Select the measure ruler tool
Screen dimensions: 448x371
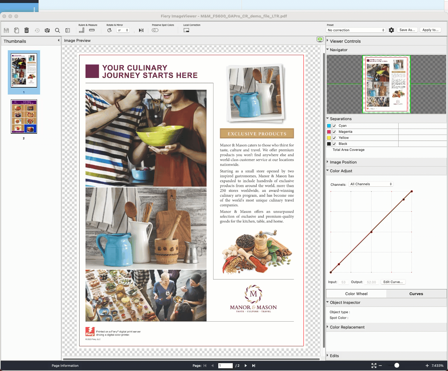point(92,30)
